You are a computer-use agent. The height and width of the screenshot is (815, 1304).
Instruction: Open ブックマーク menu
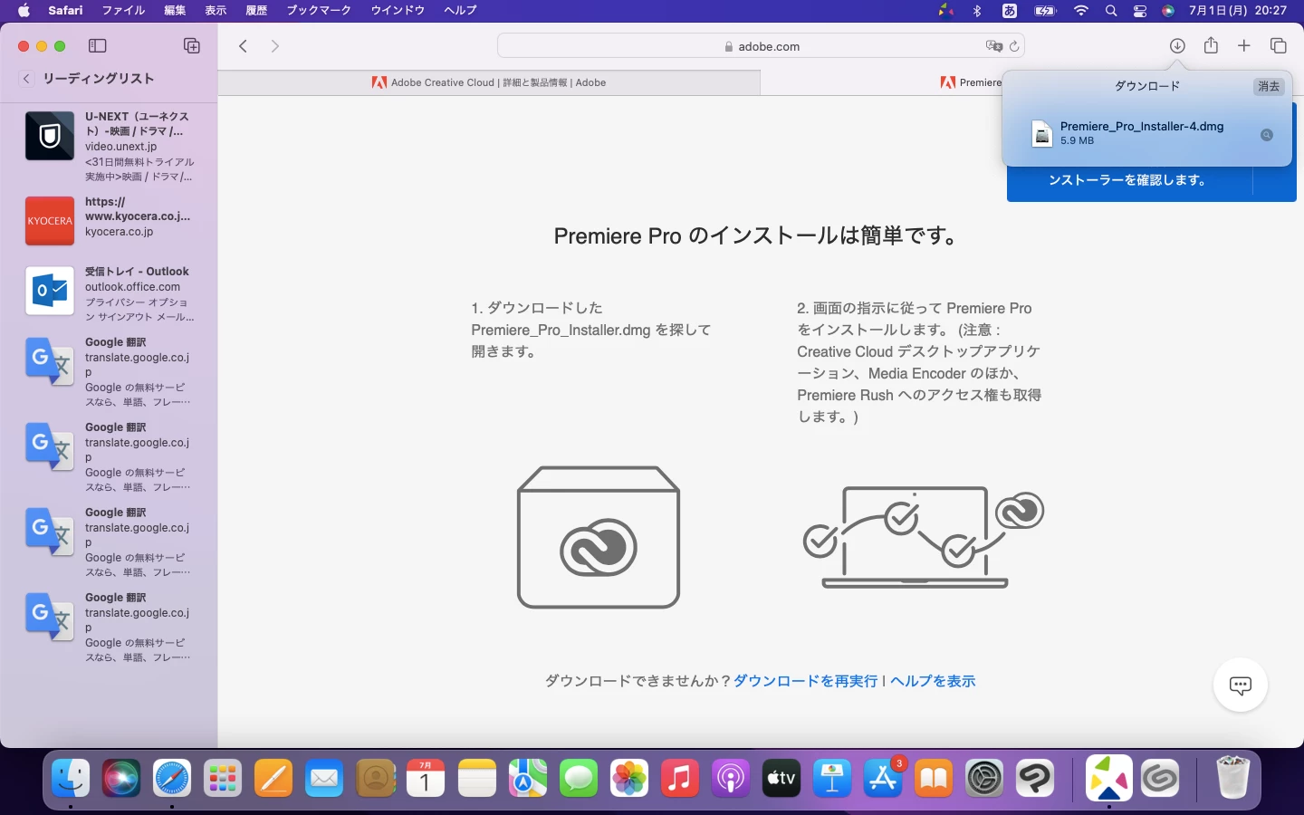(319, 11)
